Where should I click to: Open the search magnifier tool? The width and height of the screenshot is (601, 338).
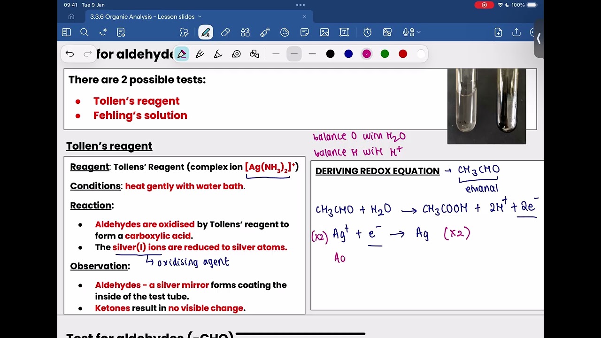pyautogui.click(x=85, y=32)
